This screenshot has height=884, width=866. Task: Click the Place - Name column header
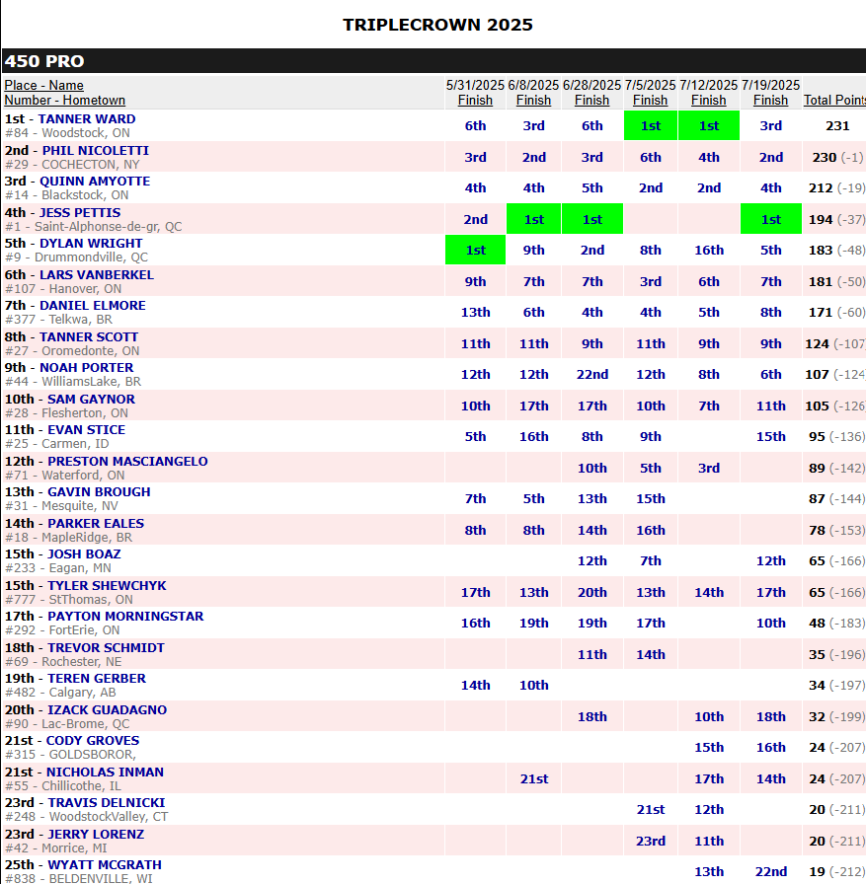pyautogui.click(x=44, y=86)
